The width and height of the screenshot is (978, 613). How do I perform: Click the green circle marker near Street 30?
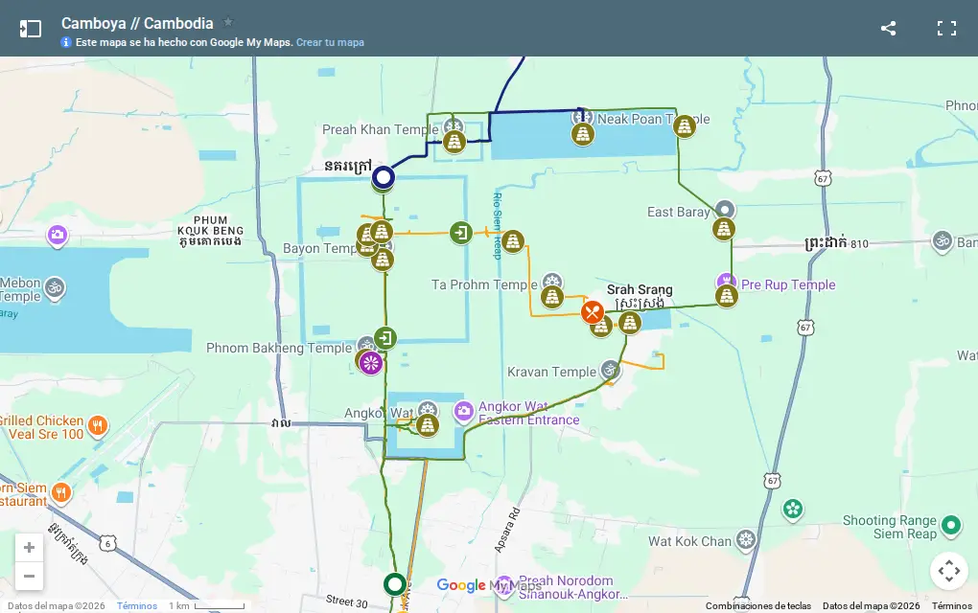pos(394,584)
